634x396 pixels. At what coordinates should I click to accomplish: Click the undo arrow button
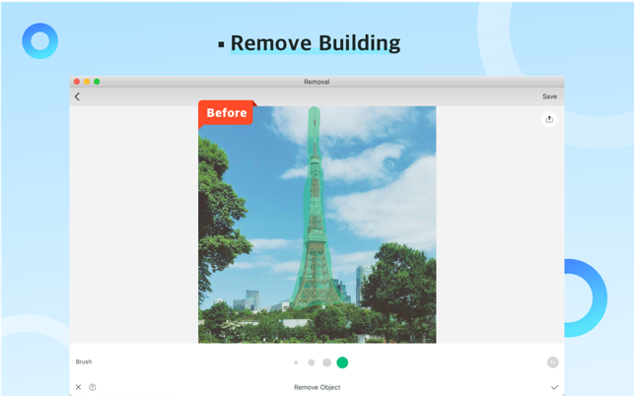coord(552,363)
